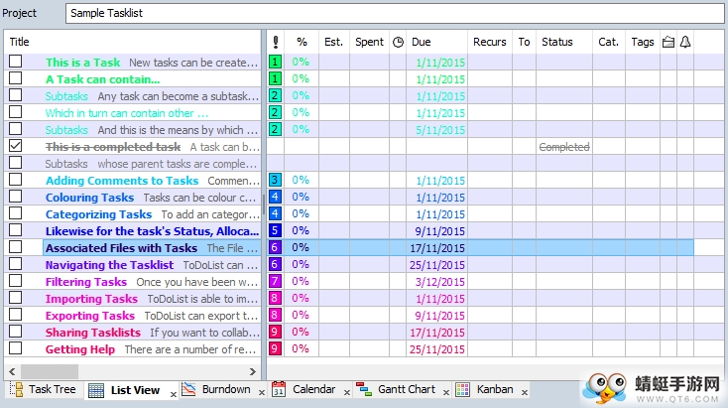
Task: Click the struck-through Completed status cell
Action: click(564, 147)
